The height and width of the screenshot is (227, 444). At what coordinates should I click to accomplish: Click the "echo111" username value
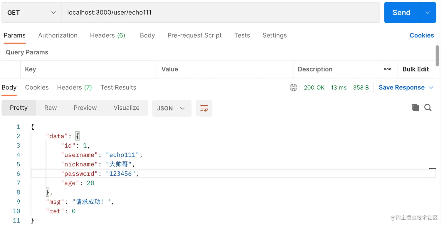122,155
